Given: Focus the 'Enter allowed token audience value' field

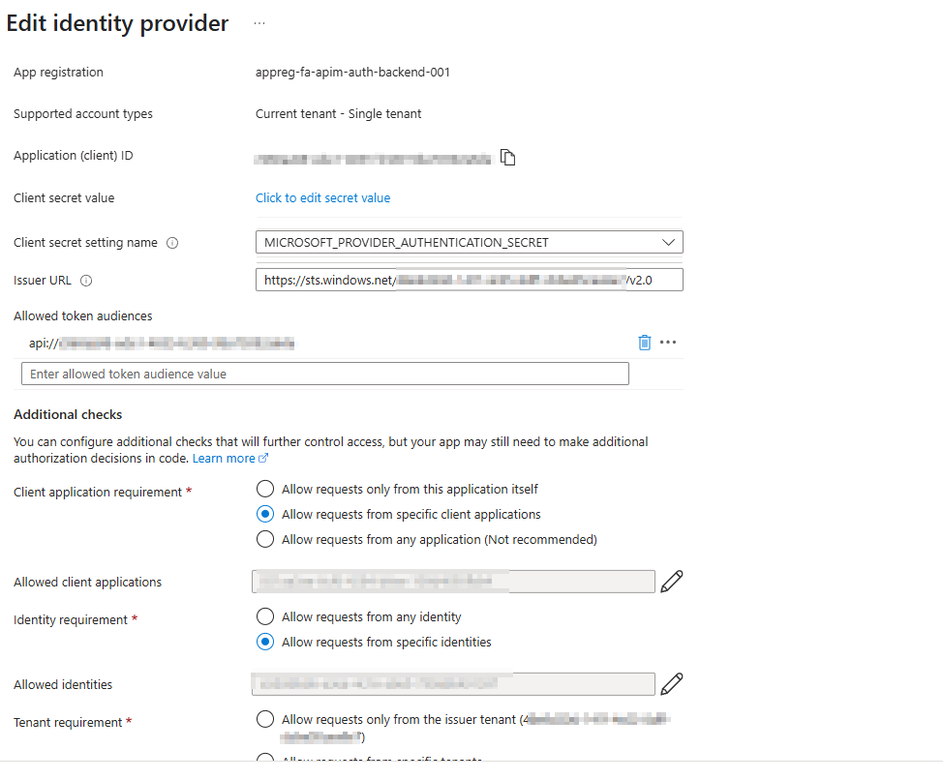Looking at the screenshot, I should click(324, 374).
